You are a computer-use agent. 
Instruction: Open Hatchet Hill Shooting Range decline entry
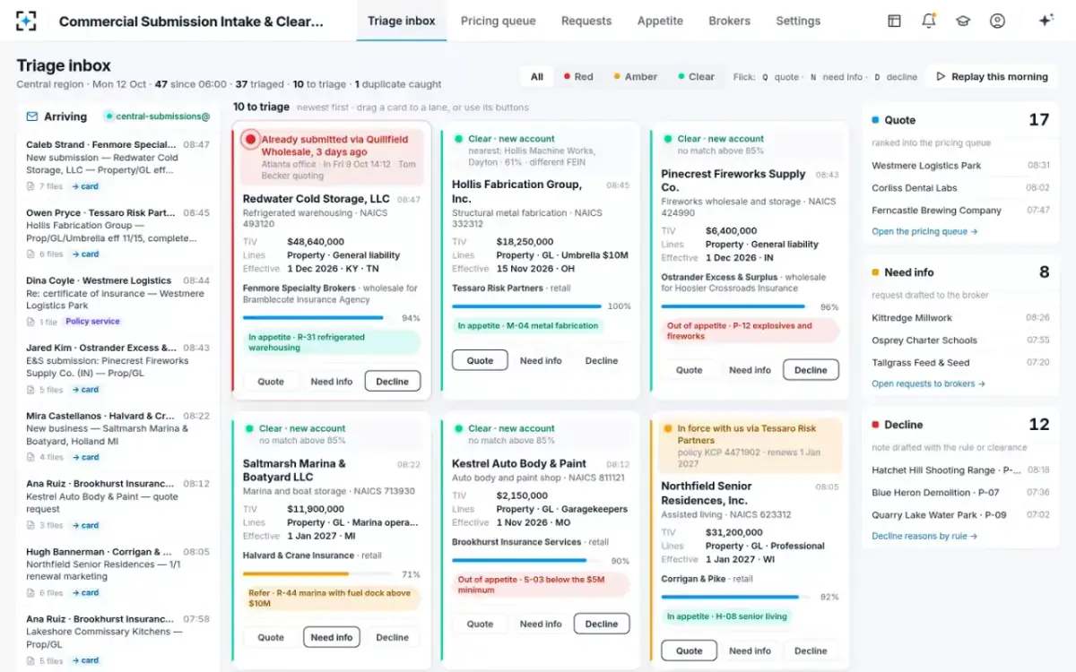coord(960,470)
